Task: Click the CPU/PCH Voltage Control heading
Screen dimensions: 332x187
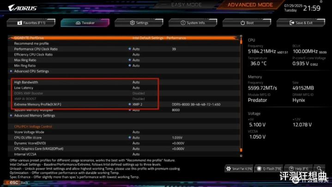Action: click(x=33, y=127)
